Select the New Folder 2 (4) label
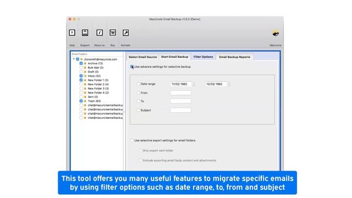 pyautogui.click(x=98, y=84)
